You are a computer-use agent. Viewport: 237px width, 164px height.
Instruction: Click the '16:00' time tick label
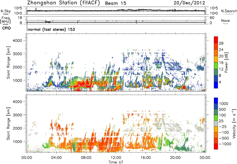point(145,158)
